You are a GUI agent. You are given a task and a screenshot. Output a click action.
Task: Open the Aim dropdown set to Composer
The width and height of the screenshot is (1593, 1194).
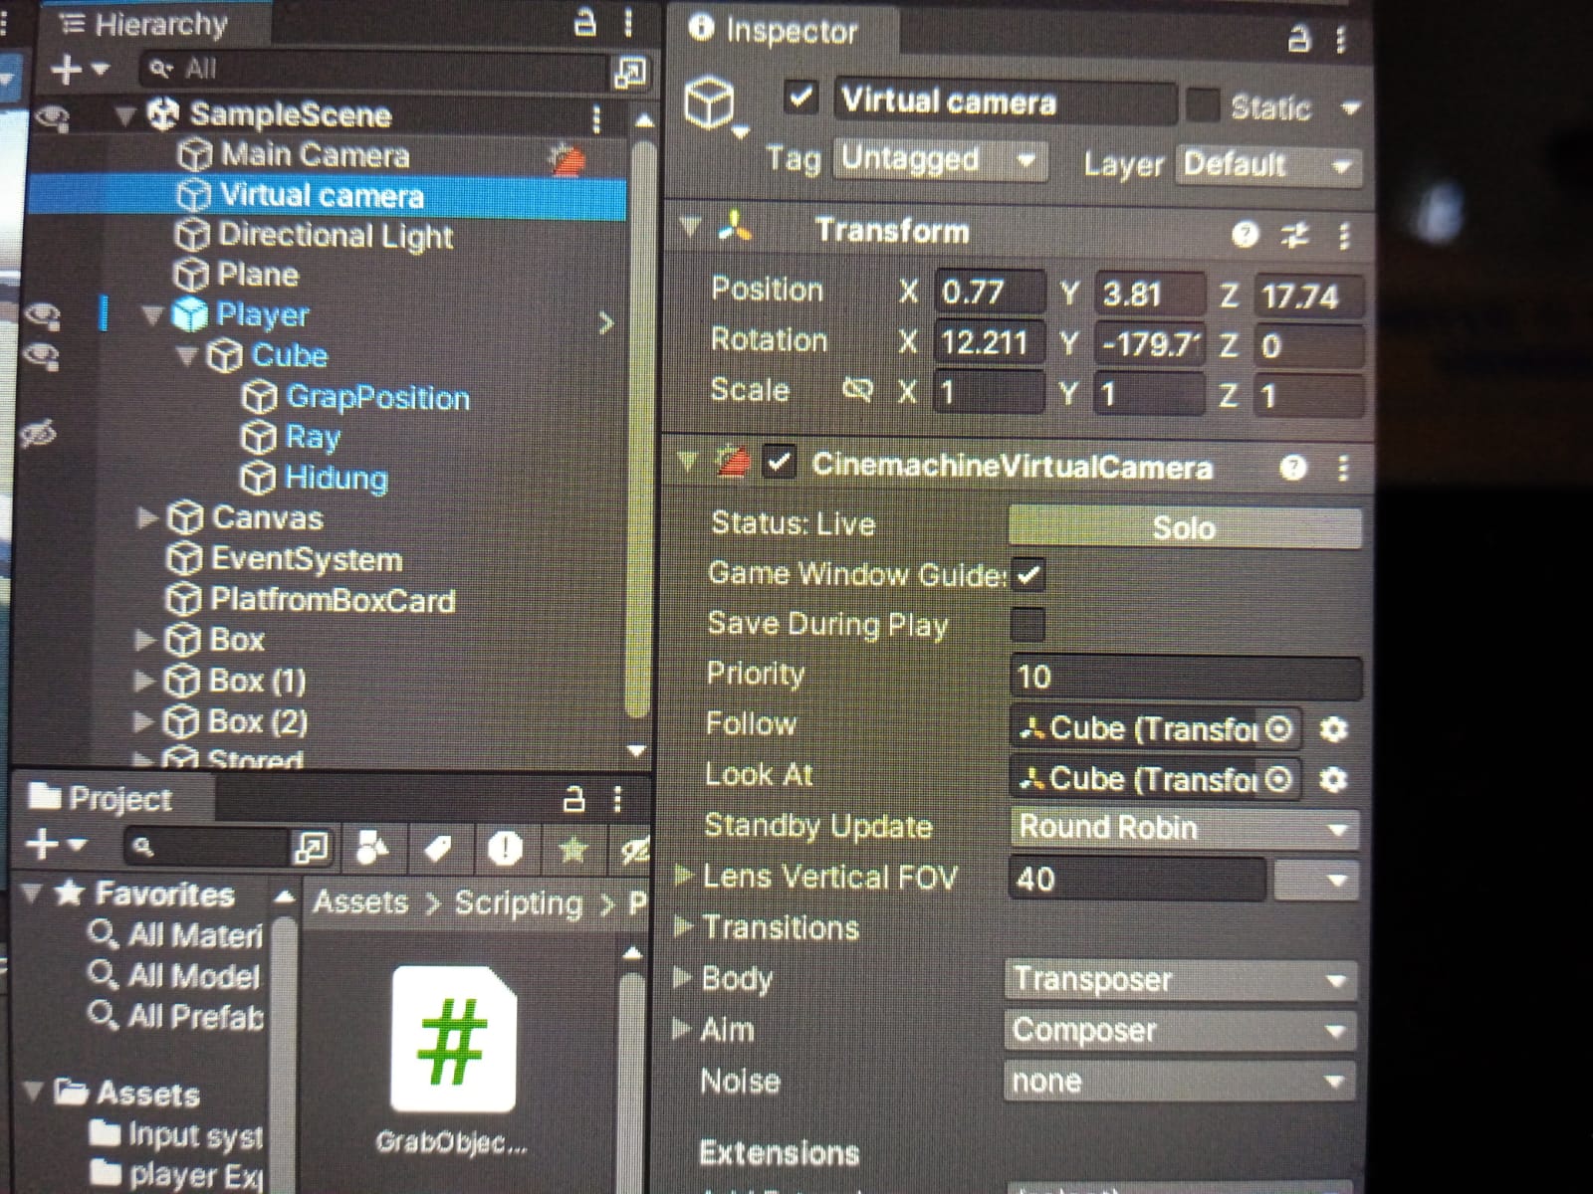click(1179, 1031)
